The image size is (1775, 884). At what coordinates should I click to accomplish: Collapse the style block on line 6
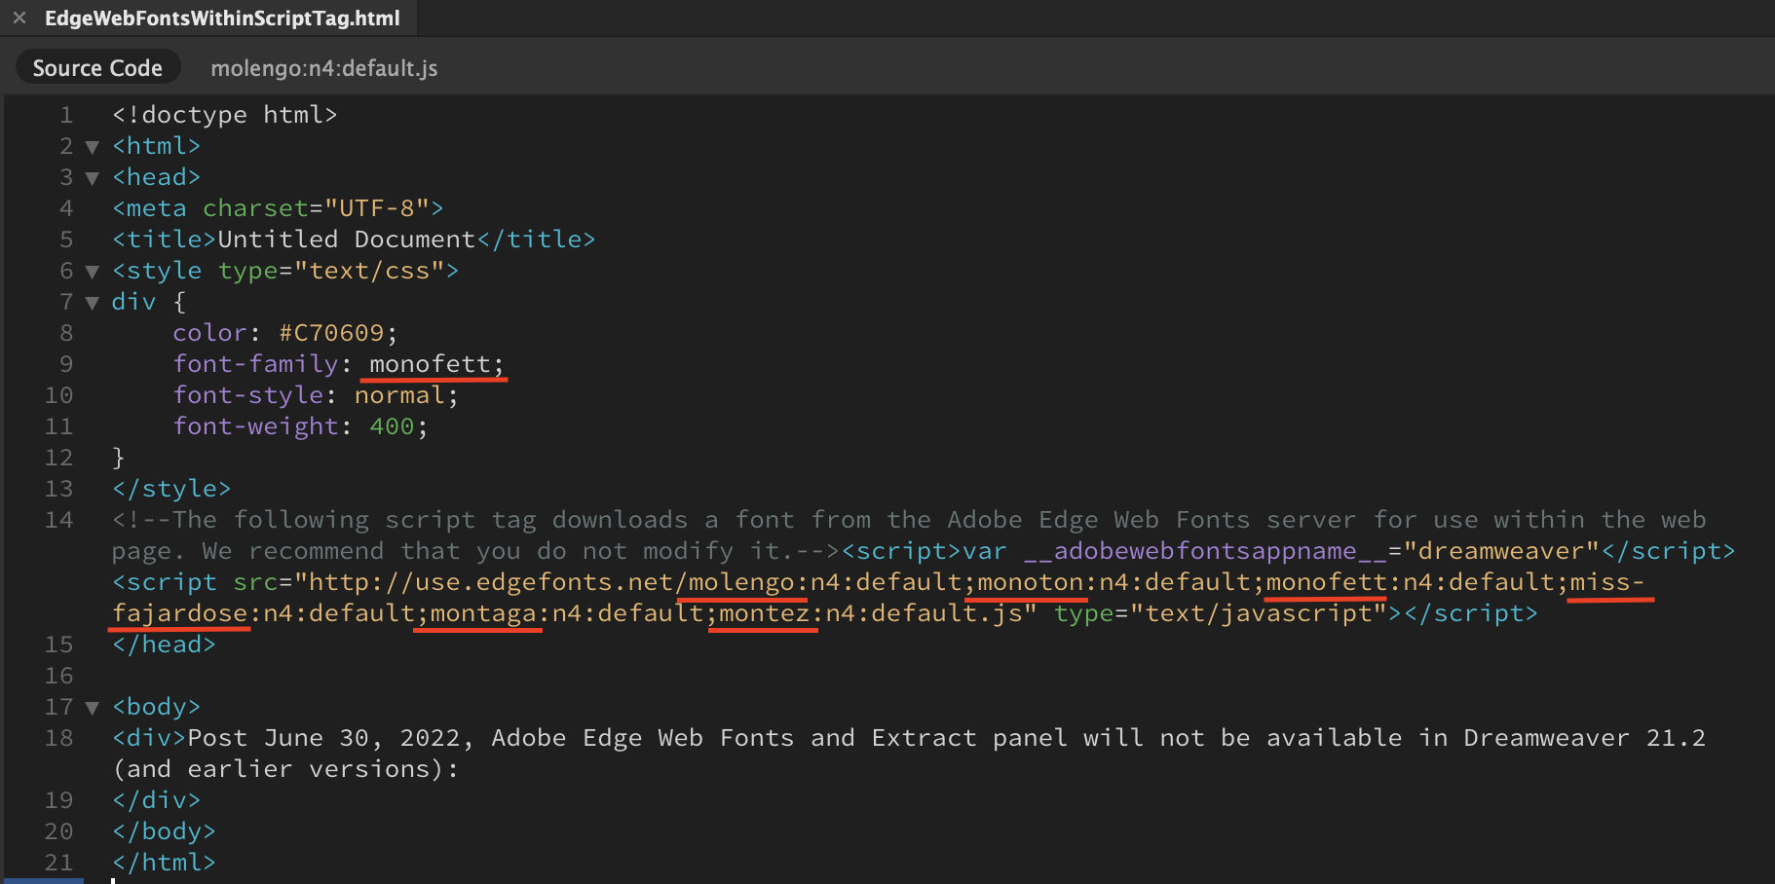[93, 272]
